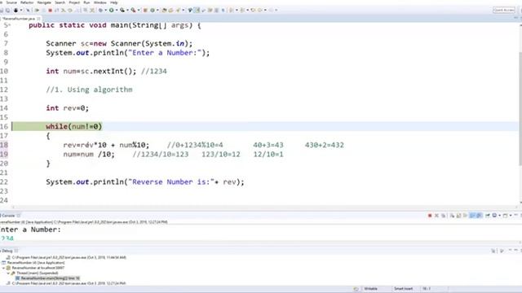The height and width of the screenshot is (293, 522).
Task: Click line 18 breakpoint ruler marker
Action: (4, 145)
